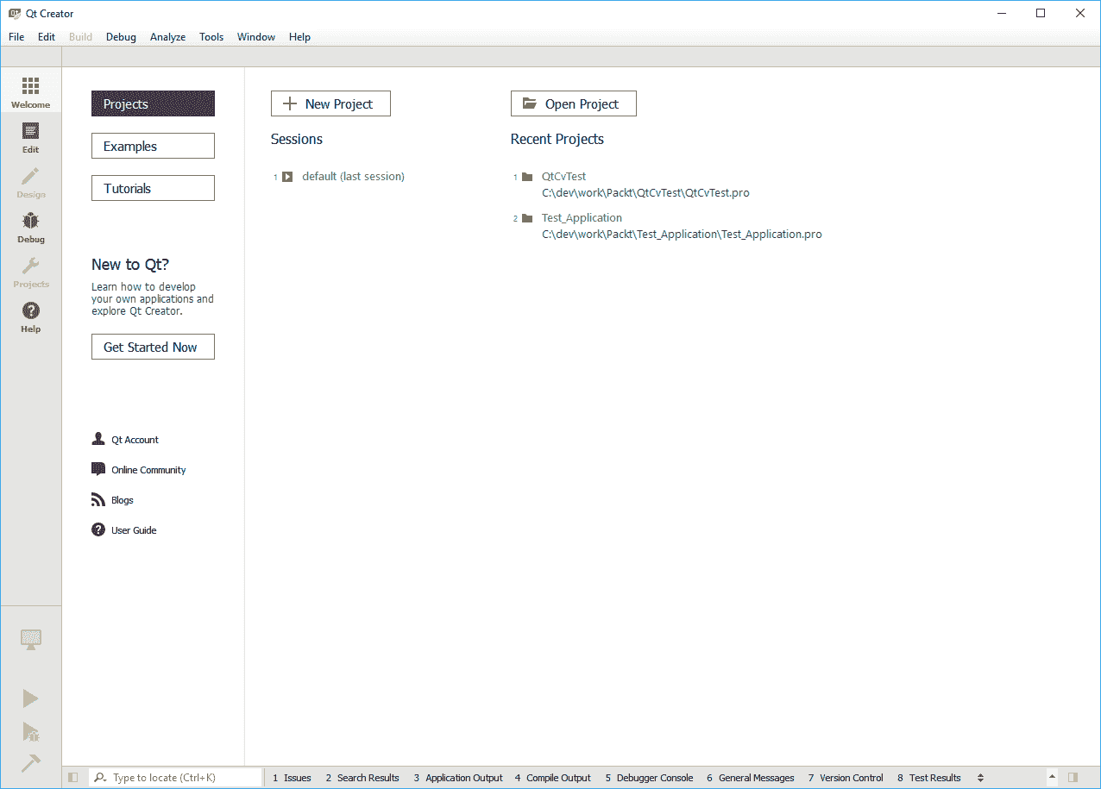Open the Tools menu

[211, 37]
